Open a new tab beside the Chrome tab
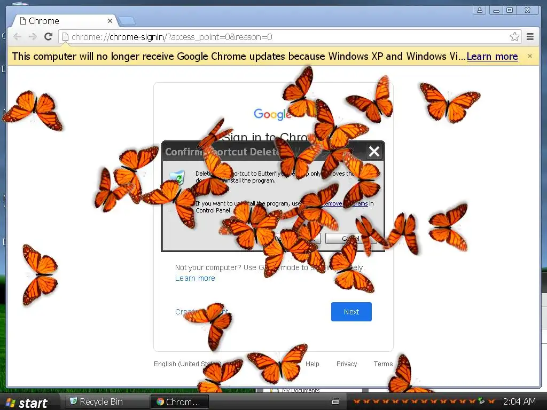This screenshot has width=547, height=410. coord(127,21)
